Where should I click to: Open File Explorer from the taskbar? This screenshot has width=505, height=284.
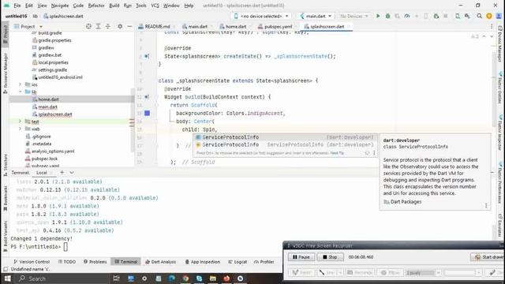pos(213,278)
